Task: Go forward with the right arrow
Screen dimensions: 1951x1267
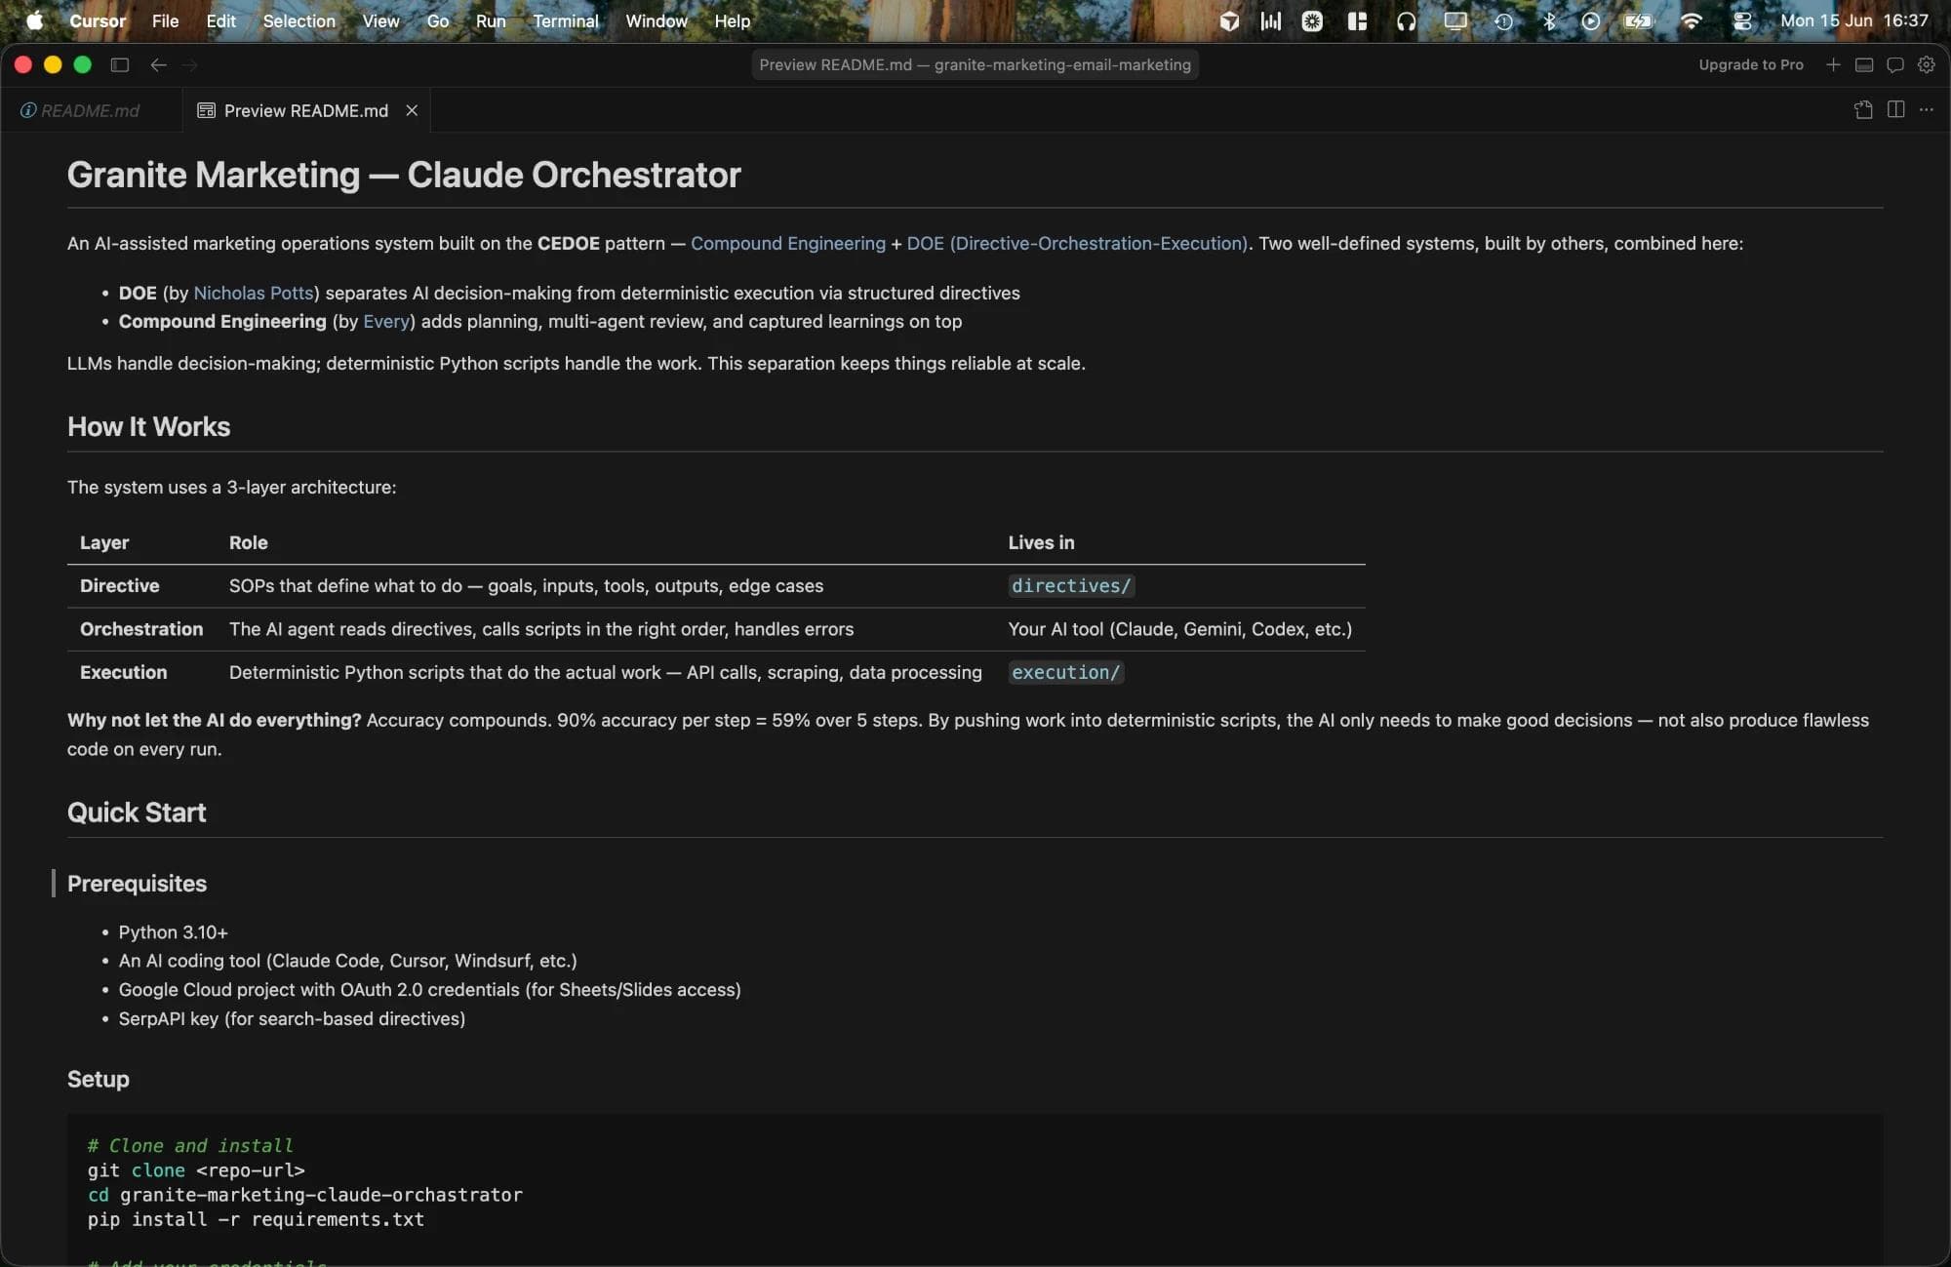Action: [x=190, y=64]
